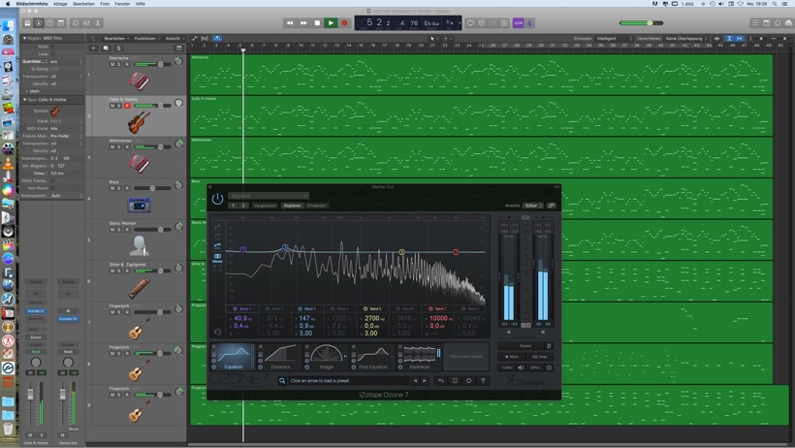Screen dimensions: 795x448
Task: Open the Bildschirmfoto app menu
Action: (x=32, y=4)
